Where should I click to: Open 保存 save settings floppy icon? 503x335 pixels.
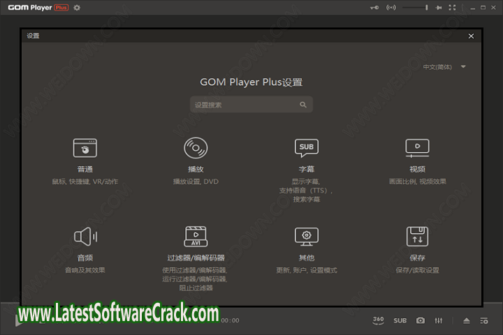pos(417,237)
